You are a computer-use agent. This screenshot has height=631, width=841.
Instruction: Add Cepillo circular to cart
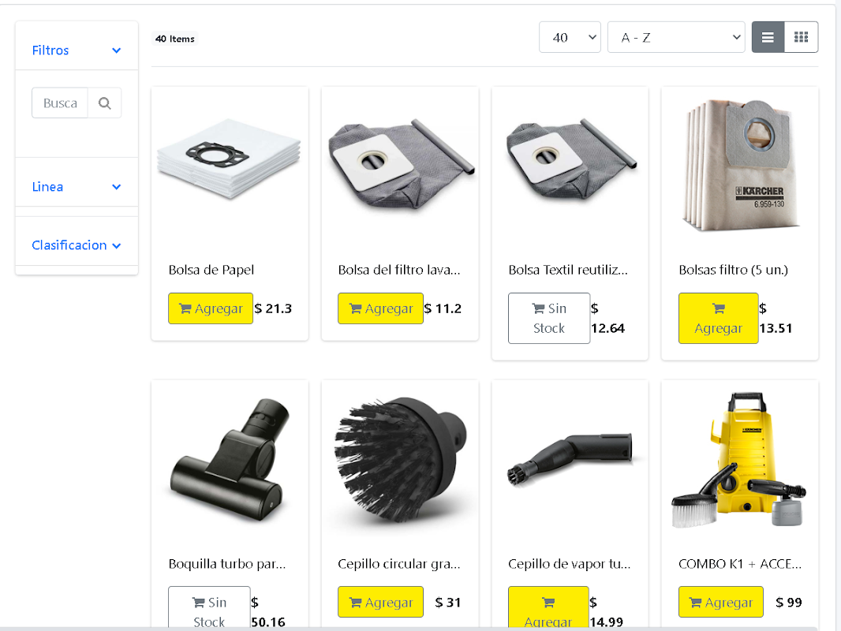click(x=380, y=602)
